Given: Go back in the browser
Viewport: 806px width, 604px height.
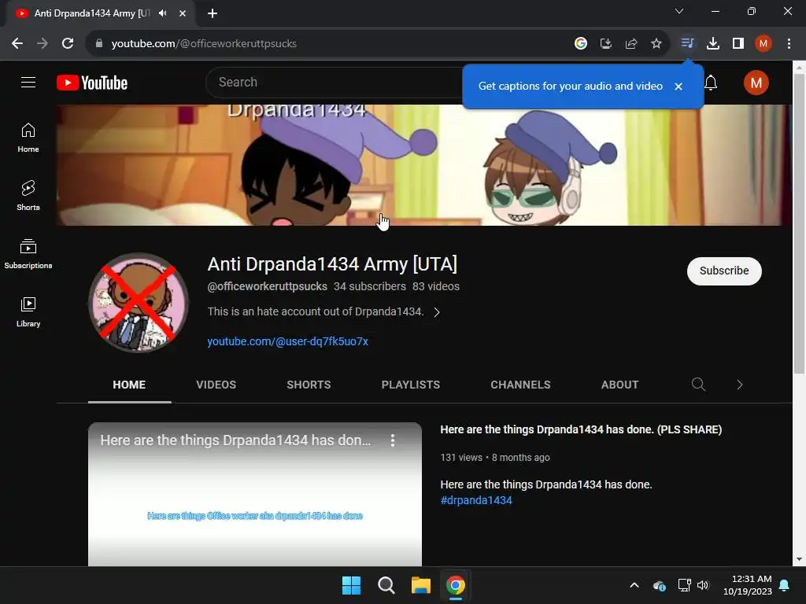Looking at the screenshot, I should pyautogui.click(x=17, y=44).
